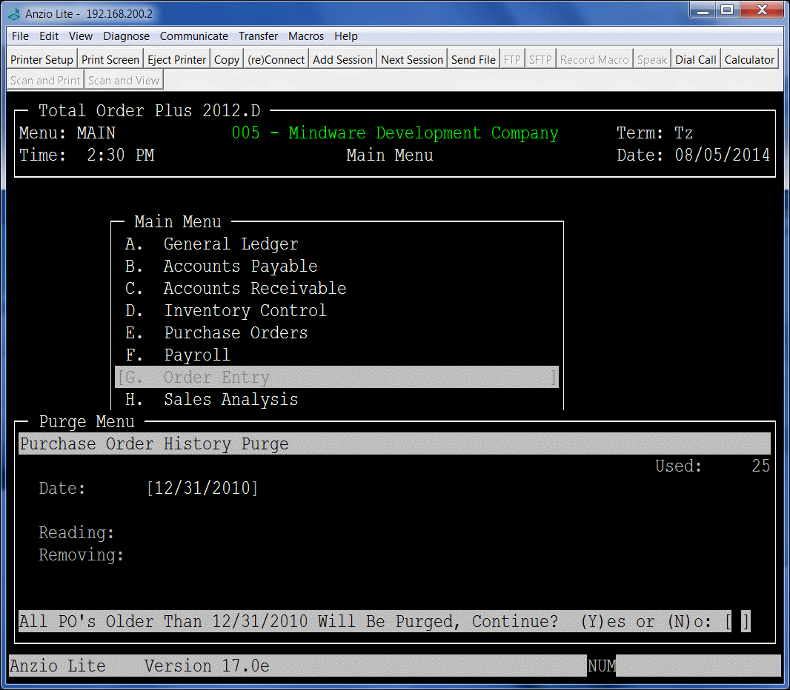Click the Eject Printer button
Image resolution: width=790 pixels, height=690 pixels.
coord(177,59)
